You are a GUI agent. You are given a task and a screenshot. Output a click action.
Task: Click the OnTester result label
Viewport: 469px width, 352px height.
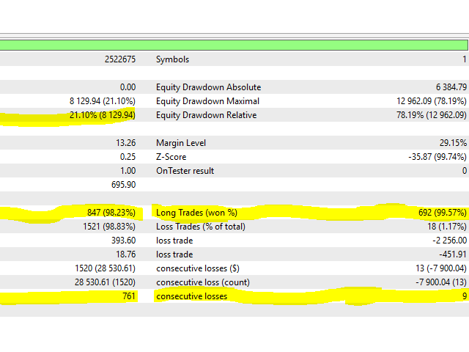pyautogui.click(x=185, y=171)
